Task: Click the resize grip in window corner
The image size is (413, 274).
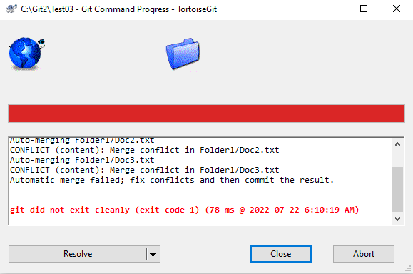Action: [408, 269]
